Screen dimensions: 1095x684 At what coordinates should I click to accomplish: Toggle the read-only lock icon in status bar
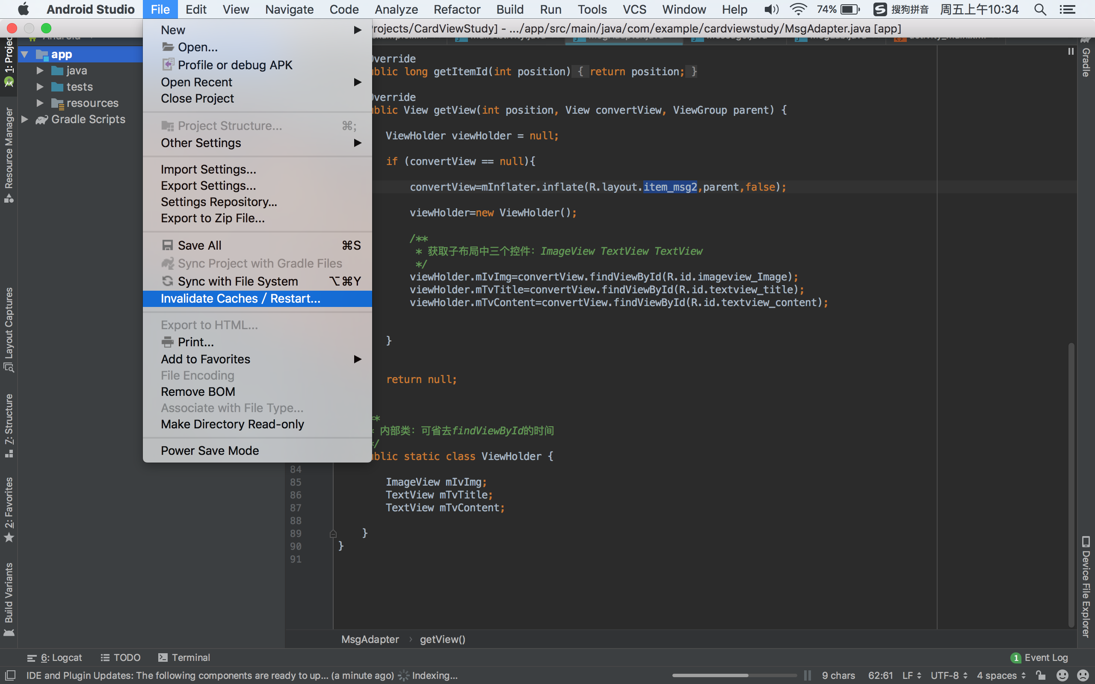click(x=1041, y=675)
